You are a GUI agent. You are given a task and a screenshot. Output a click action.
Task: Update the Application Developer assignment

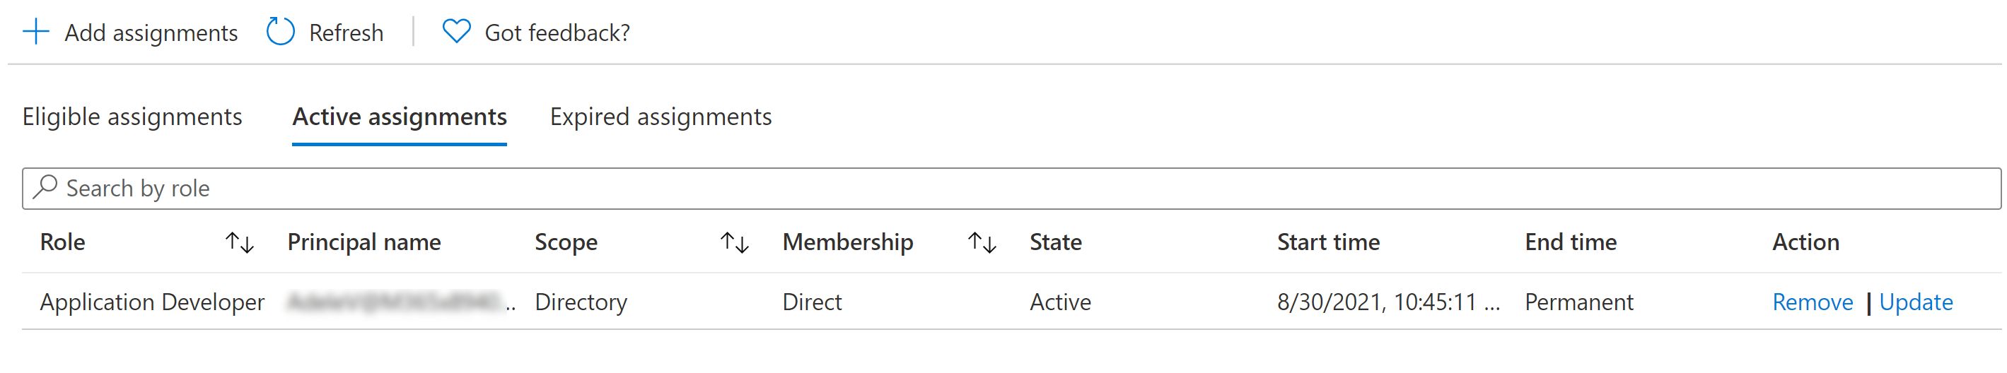click(1916, 302)
